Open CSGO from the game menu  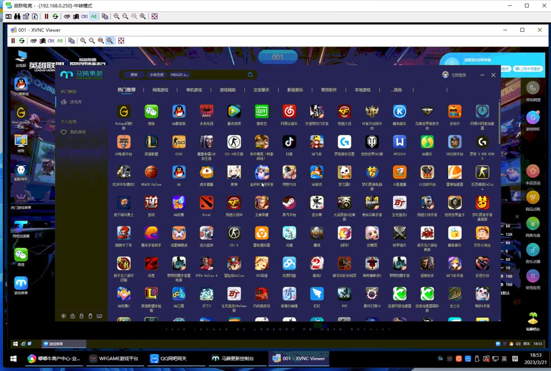[x=179, y=142]
